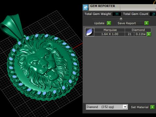Click the Gem Reporter panel icon
156x117 pixels.
85,7
